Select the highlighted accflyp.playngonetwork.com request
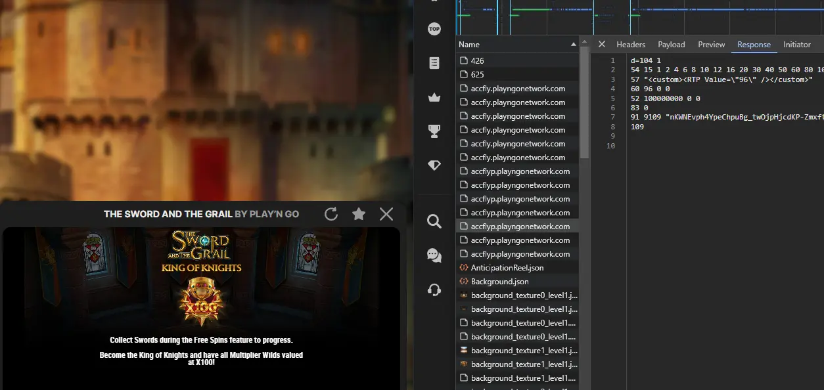Screen dimensions: 824x390 pos(517,226)
